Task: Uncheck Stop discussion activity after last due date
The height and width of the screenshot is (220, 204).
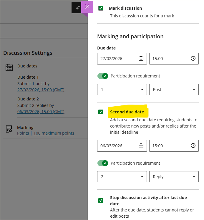Action: click(101, 201)
